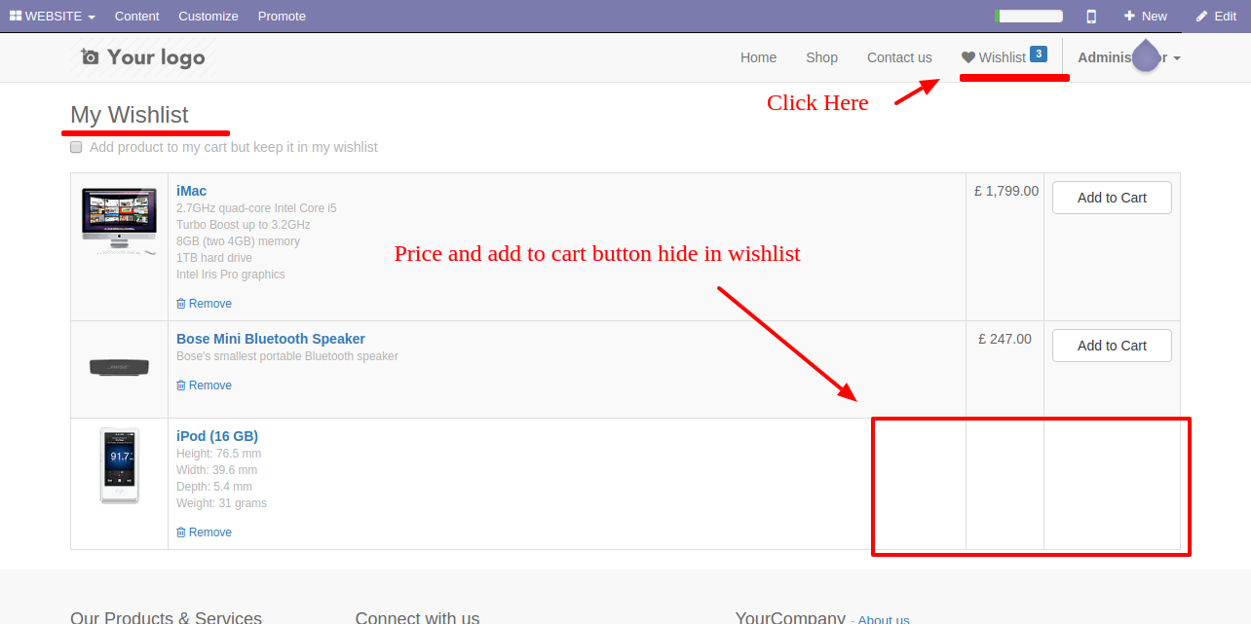Click the My Wishlist heading

pyautogui.click(x=130, y=115)
